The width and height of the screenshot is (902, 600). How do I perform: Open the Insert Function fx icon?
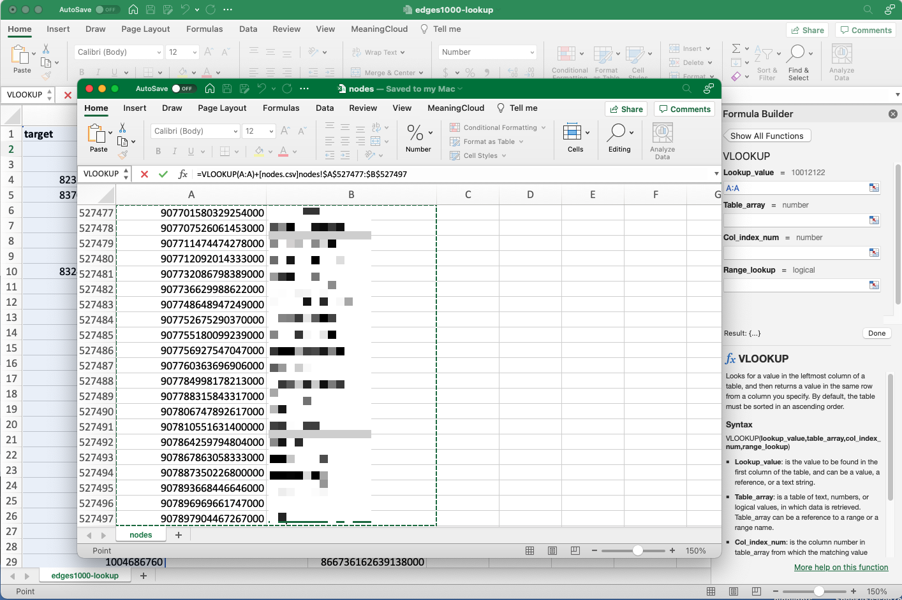183,173
